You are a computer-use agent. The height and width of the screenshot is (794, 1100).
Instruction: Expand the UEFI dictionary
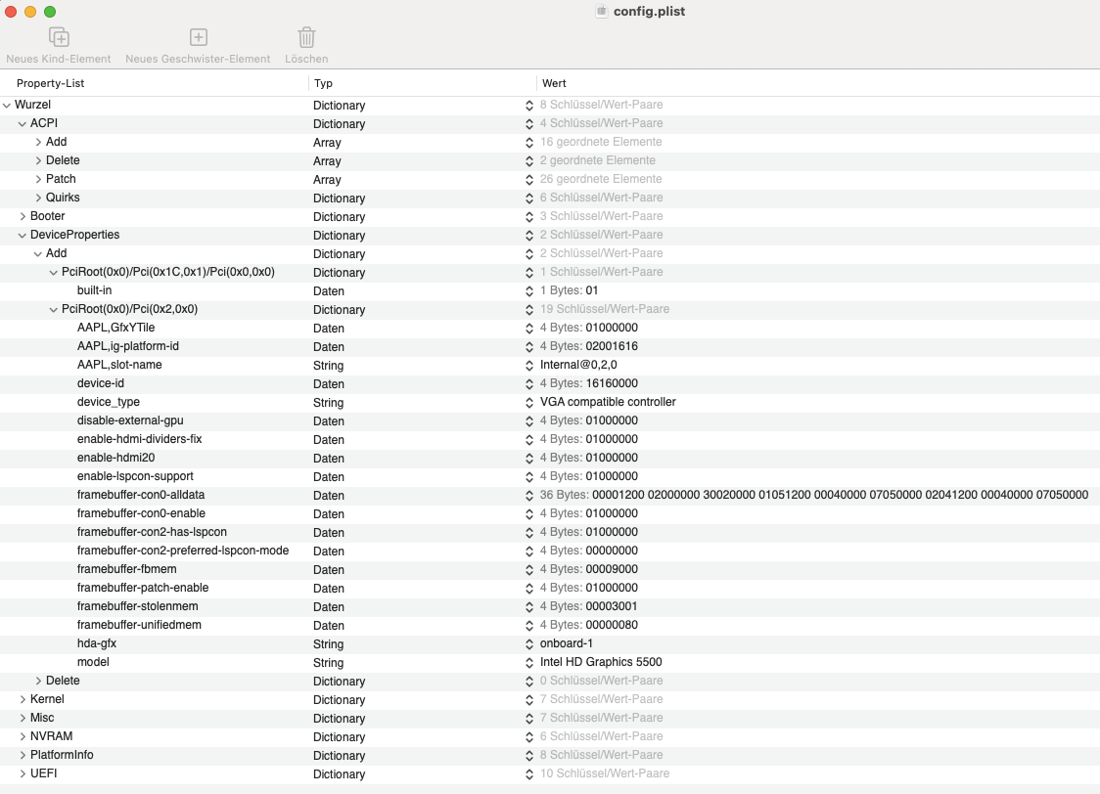pyautogui.click(x=23, y=773)
